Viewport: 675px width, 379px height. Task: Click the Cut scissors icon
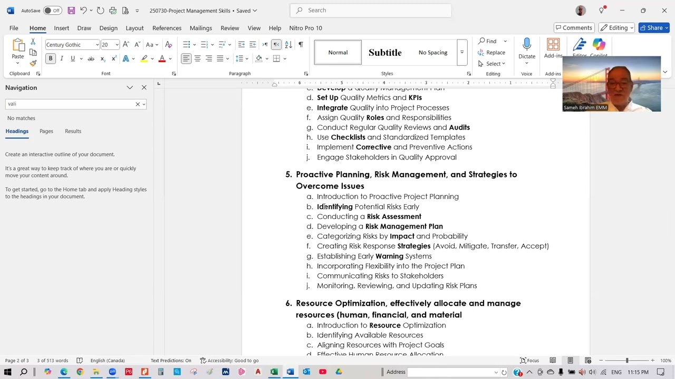point(33,42)
